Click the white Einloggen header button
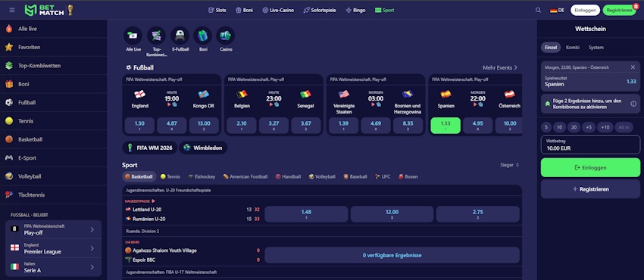 click(585, 11)
